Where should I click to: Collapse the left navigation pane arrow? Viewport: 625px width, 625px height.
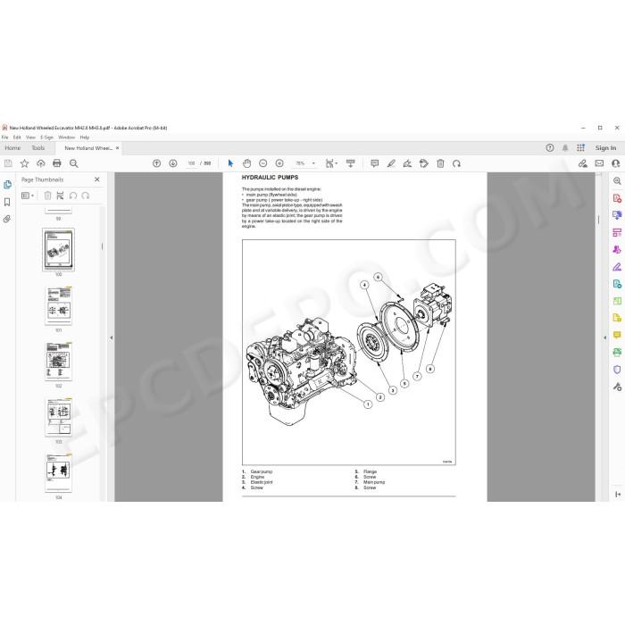pyautogui.click(x=112, y=337)
